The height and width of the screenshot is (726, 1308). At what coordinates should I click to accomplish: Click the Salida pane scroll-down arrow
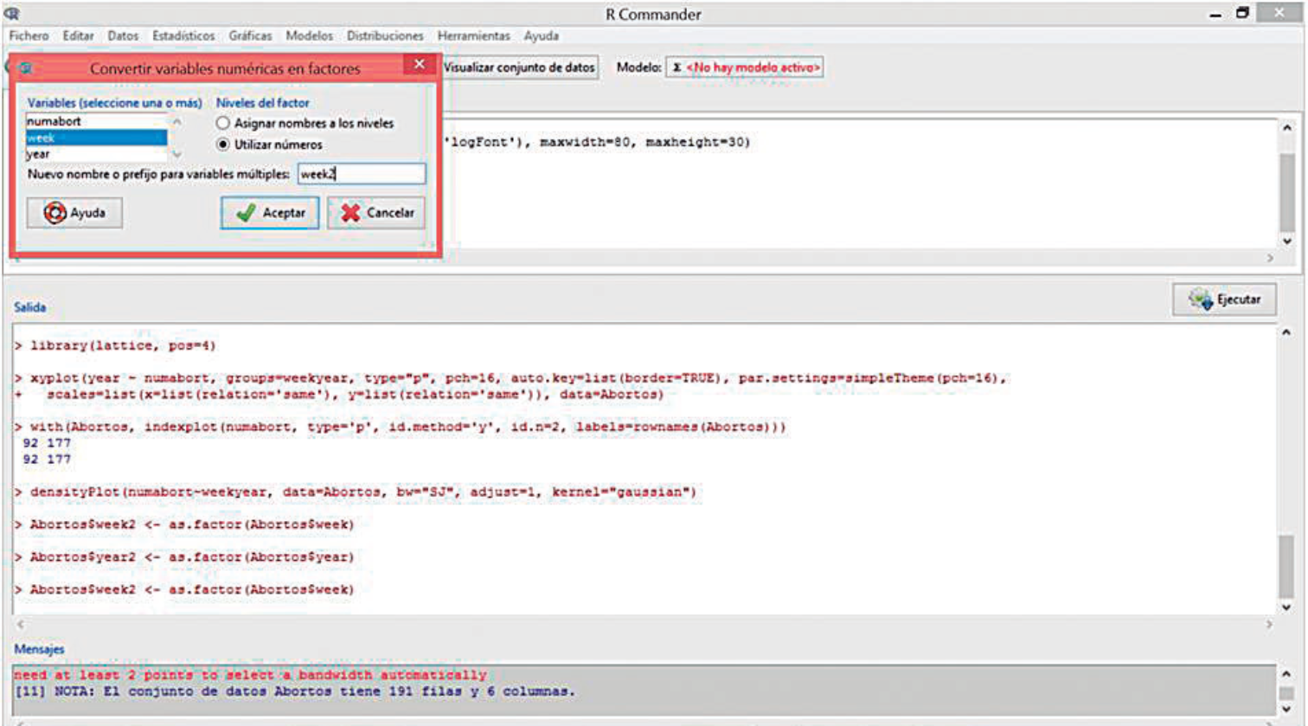point(1287,607)
